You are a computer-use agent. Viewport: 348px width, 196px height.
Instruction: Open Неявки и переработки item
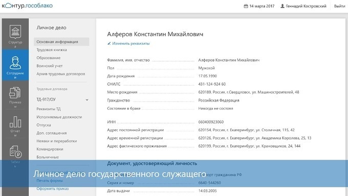pyautogui.click(x=57, y=141)
